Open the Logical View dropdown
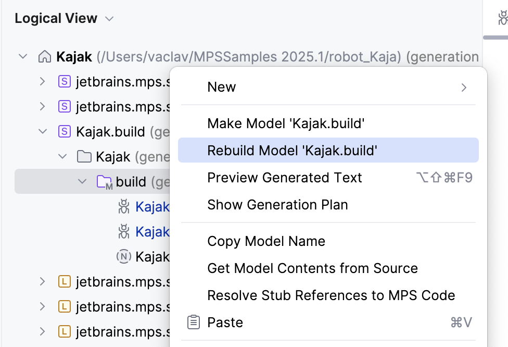 click(x=109, y=19)
